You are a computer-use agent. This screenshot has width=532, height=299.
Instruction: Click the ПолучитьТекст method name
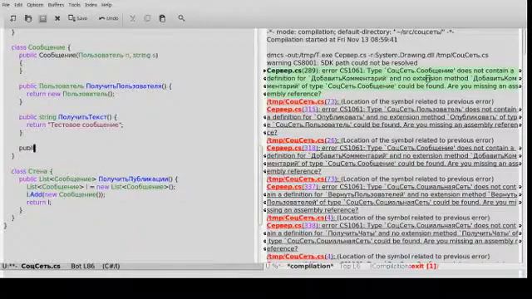tap(82, 117)
